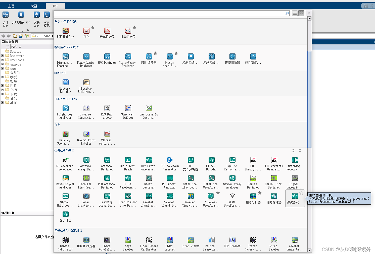Open UAV Scenario Designer
375x254 pixels.
coord(149,112)
